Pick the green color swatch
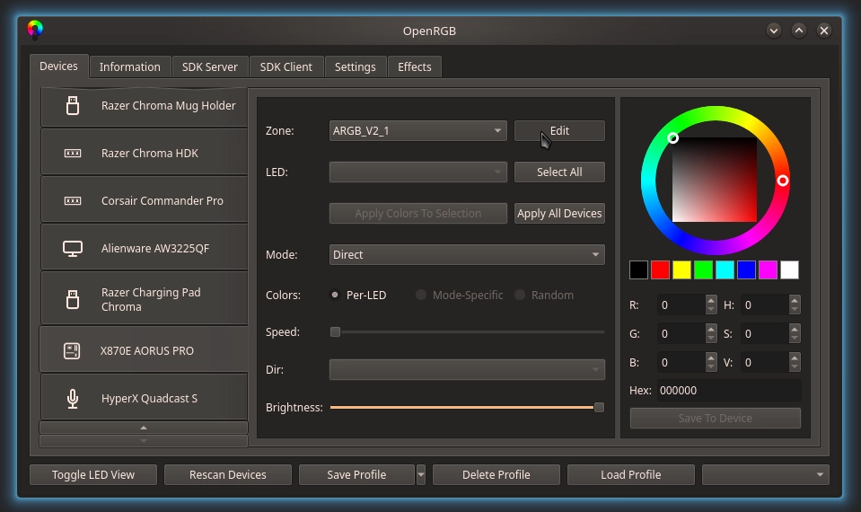The width and height of the screenshot is (861, 512). click(703, 269)
